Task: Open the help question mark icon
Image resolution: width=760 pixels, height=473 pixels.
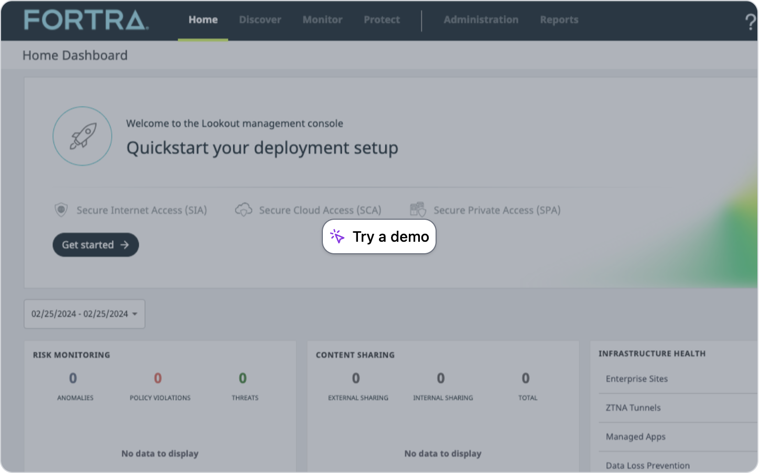Action: [x=751, y=22]
